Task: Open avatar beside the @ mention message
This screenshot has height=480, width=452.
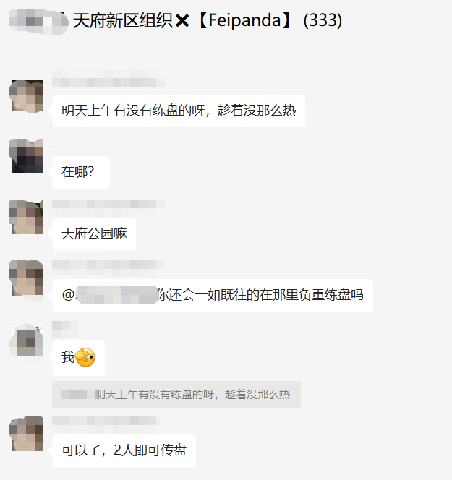Action: coord(27,278)
